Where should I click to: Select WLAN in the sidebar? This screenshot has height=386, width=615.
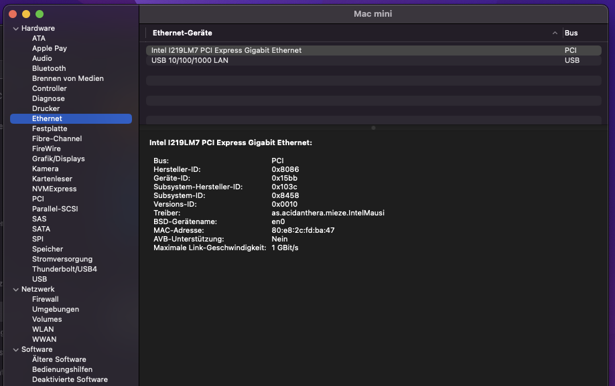pos(43,329)
